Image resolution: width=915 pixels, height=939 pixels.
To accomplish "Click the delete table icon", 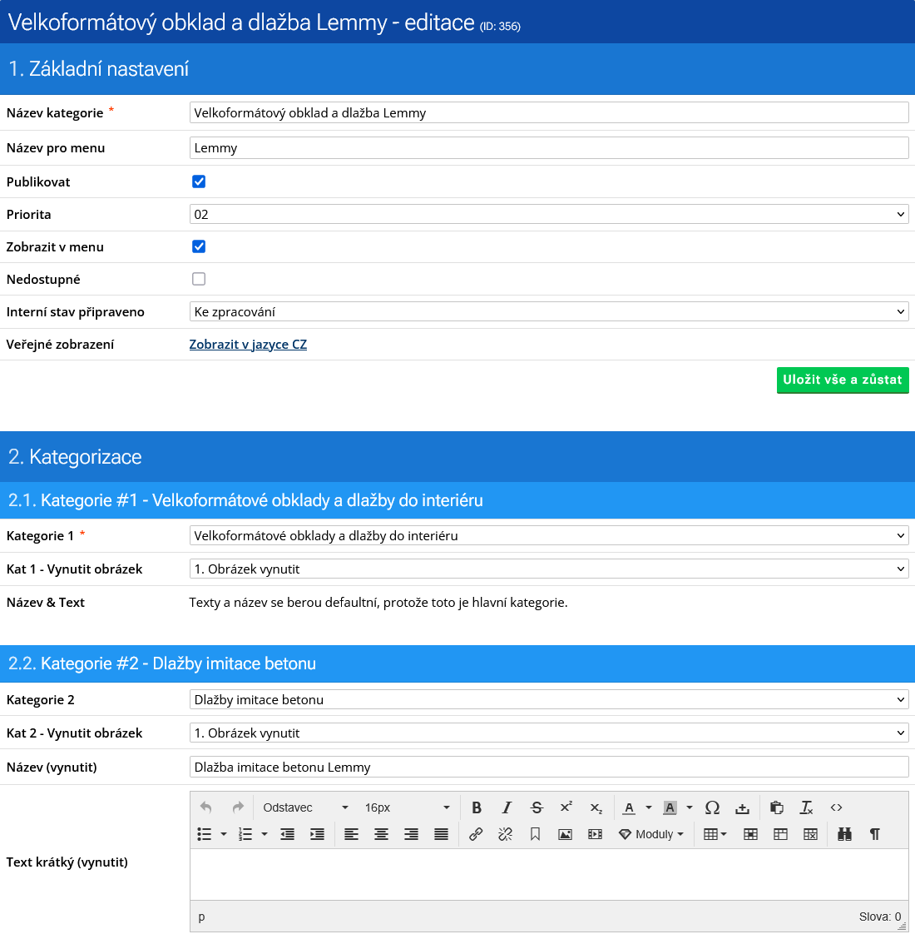I will point(810,834).
